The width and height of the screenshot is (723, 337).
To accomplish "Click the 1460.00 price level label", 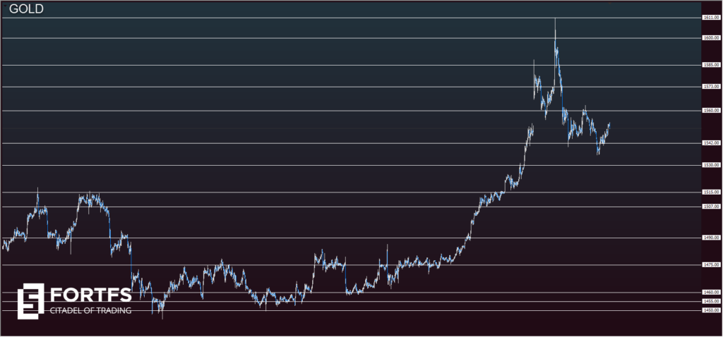I will point(711,292).
